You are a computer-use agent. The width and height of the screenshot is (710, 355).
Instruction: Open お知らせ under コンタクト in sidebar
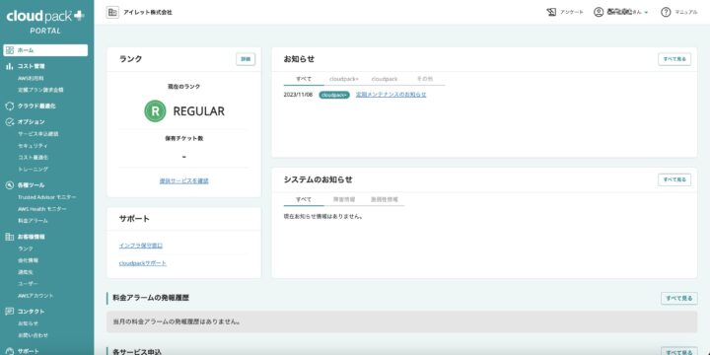point(28,323)
